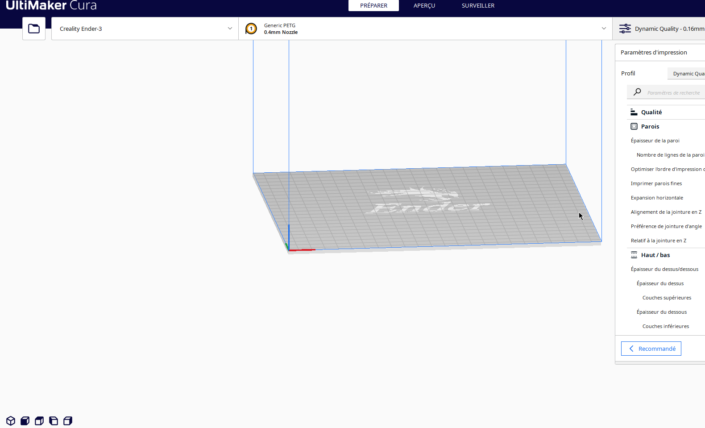Select Relatif à la jointure en Z

[659, 241]
